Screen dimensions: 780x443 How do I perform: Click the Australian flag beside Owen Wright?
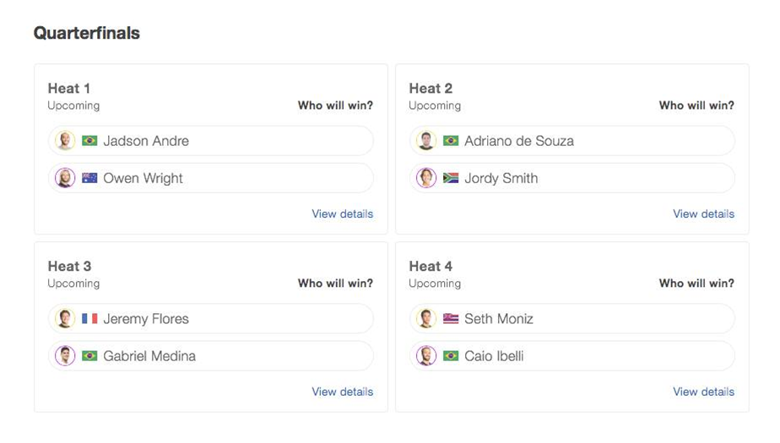(x=89, y=178)
